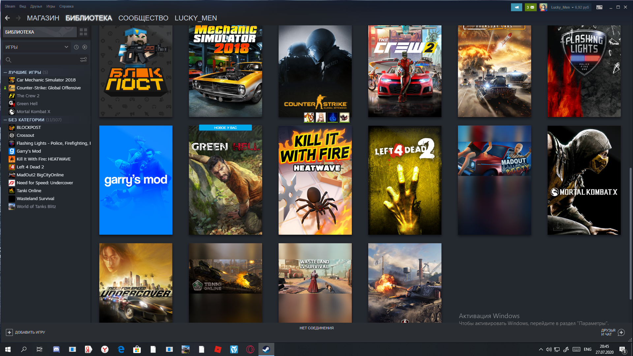This screenshot has width=633, height=356.
Task: Select Car Mechanic Simulator 2018 in list
Action: 46,80
